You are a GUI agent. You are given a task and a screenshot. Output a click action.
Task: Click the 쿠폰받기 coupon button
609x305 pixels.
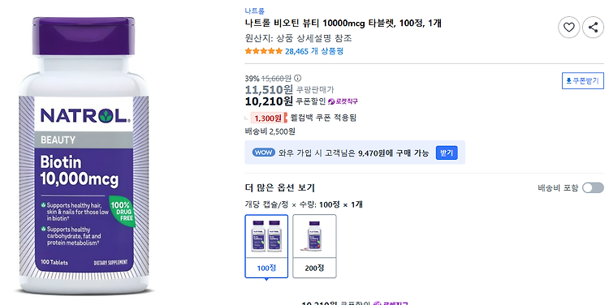click(x=582, y=81)
